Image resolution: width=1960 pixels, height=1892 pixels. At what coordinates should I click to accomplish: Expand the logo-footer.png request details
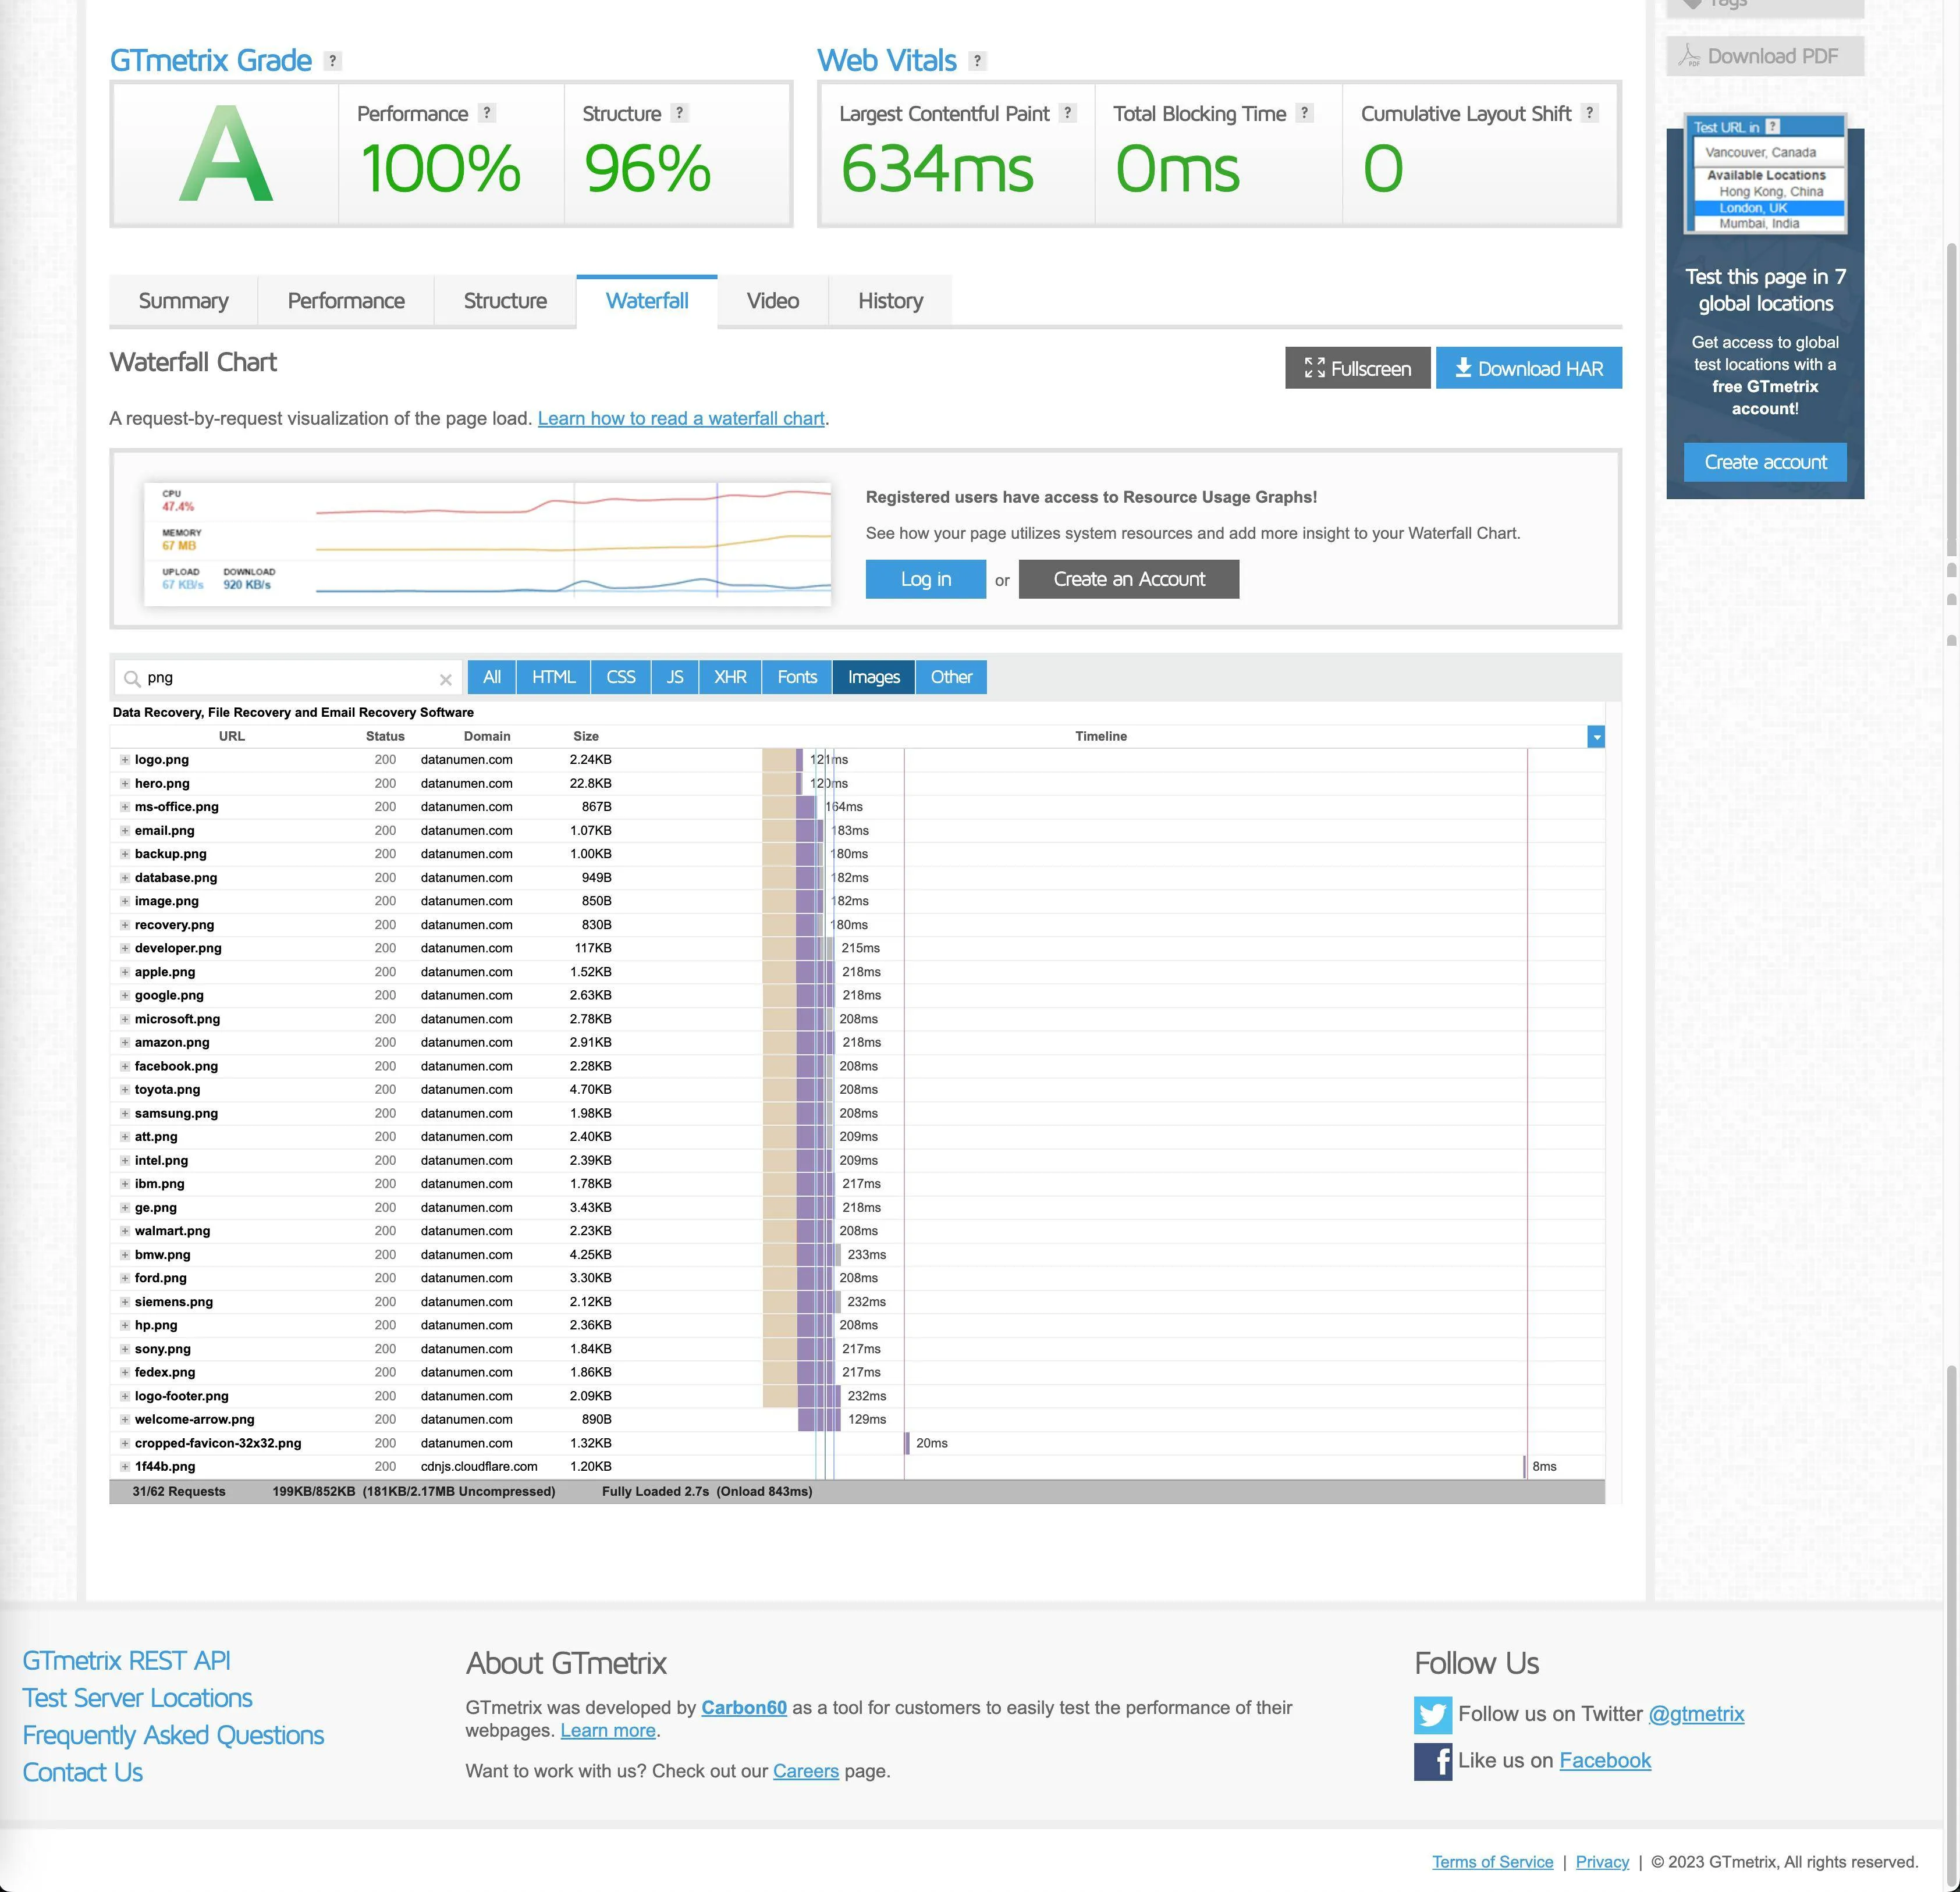coord(125,1396)
